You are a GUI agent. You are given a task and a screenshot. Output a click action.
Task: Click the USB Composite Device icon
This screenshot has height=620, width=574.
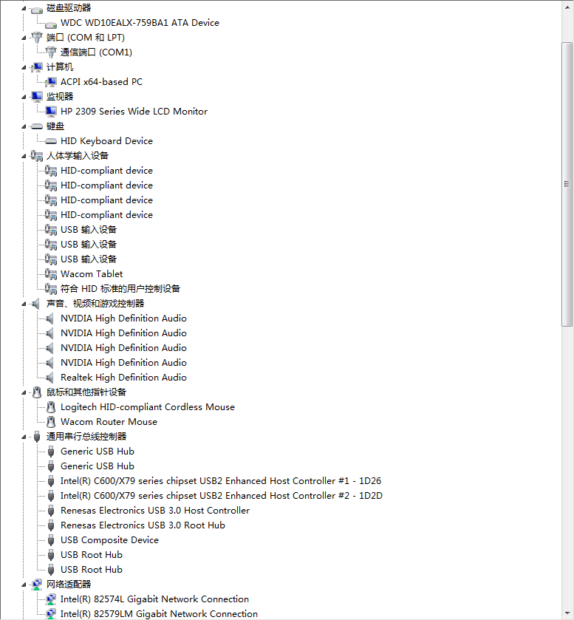pos(50,540)
